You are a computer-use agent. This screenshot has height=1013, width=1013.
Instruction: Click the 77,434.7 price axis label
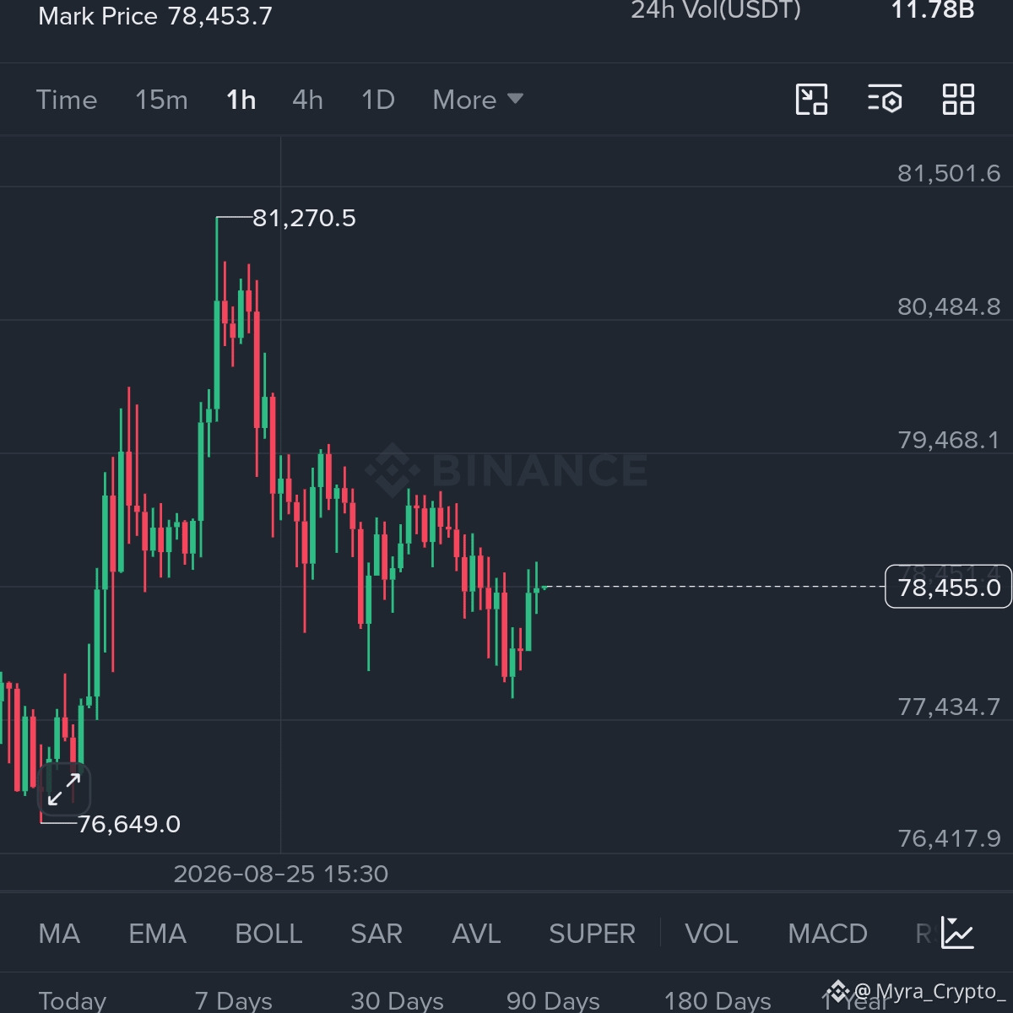point(949,707)
